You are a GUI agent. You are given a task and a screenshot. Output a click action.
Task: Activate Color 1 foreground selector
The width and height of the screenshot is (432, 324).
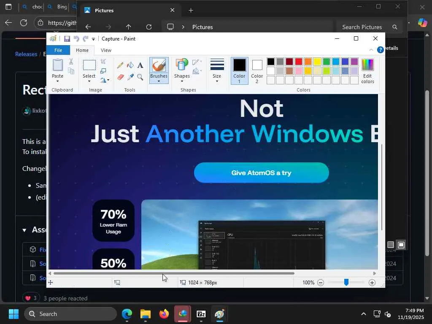coord(240,70)
